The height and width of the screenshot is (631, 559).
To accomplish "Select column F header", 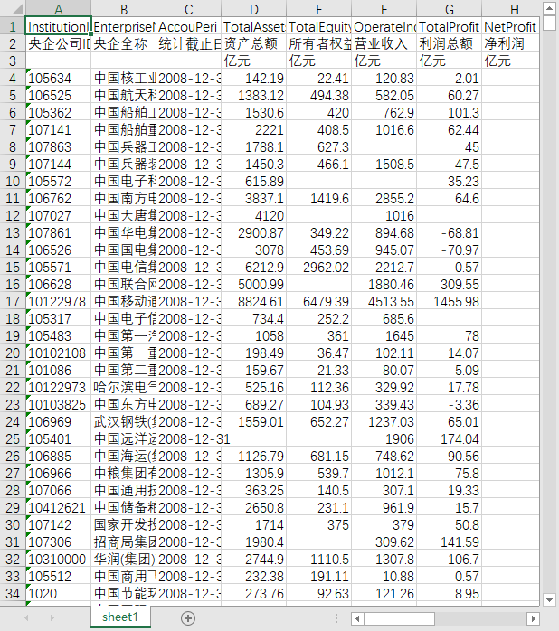I will (384, 8).
